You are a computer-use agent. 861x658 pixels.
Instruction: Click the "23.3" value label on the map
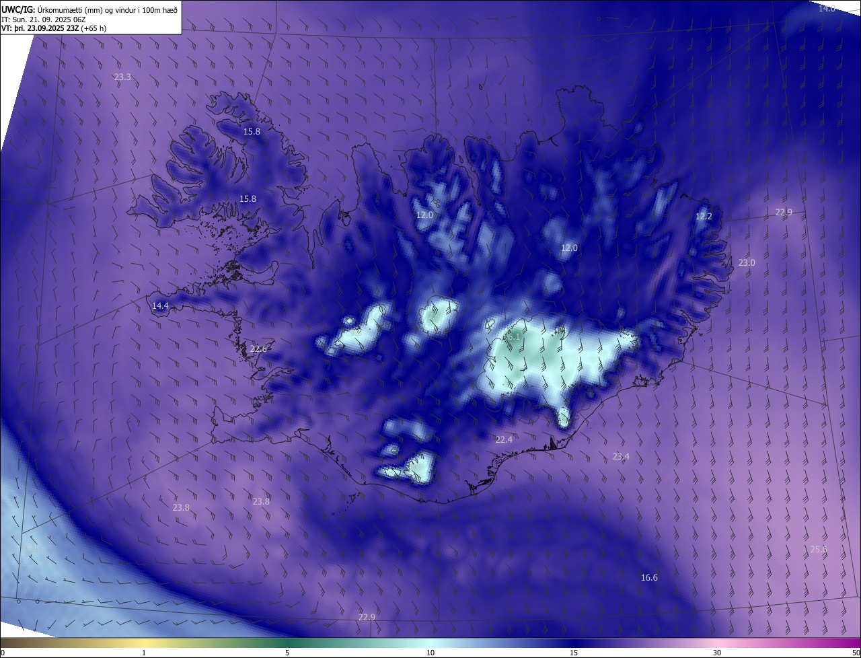(x=122, y=77)
